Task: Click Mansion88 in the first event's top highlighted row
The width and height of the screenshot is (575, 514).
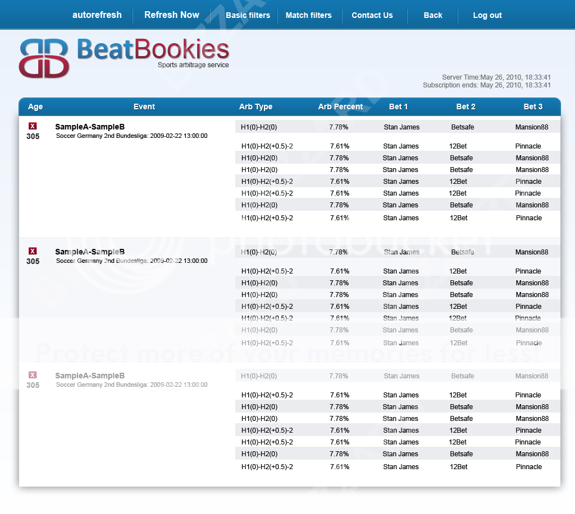Action: pyautogui.click(x=532, y=127)
